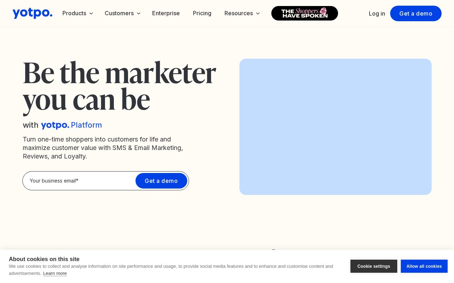Viewport: 454px width, 283px height.
Task: Open the Resources dropdown chevron
Action: pyautogui.click(x=258, y=13)
